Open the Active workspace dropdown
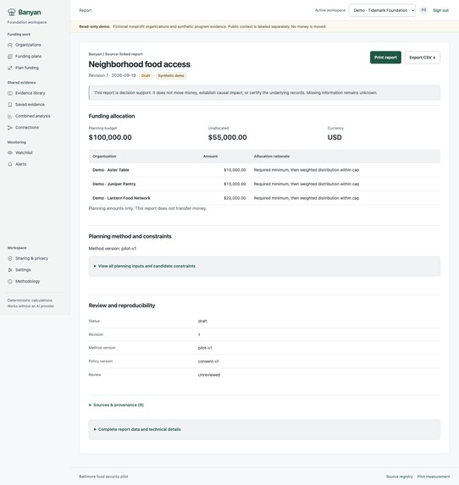Viewport: 459px width, 485px height. pos(382,10)
